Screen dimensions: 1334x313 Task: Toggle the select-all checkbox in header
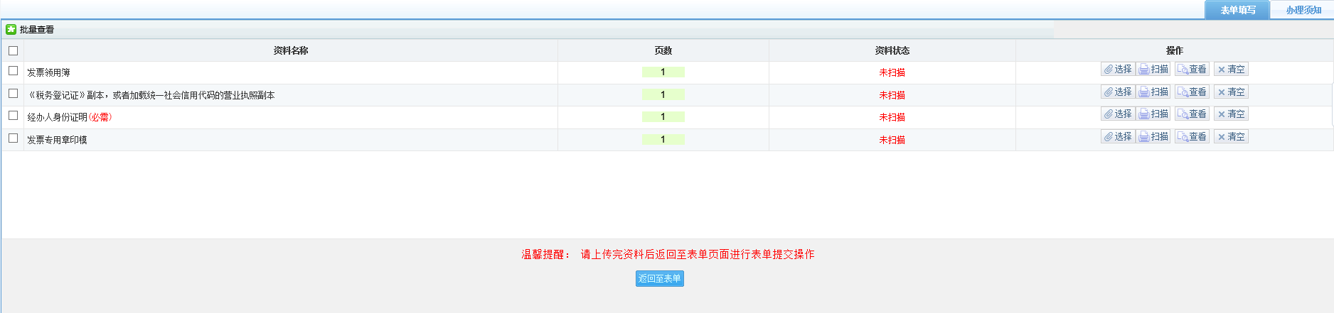pyautogui.click(x=13, y=50)
